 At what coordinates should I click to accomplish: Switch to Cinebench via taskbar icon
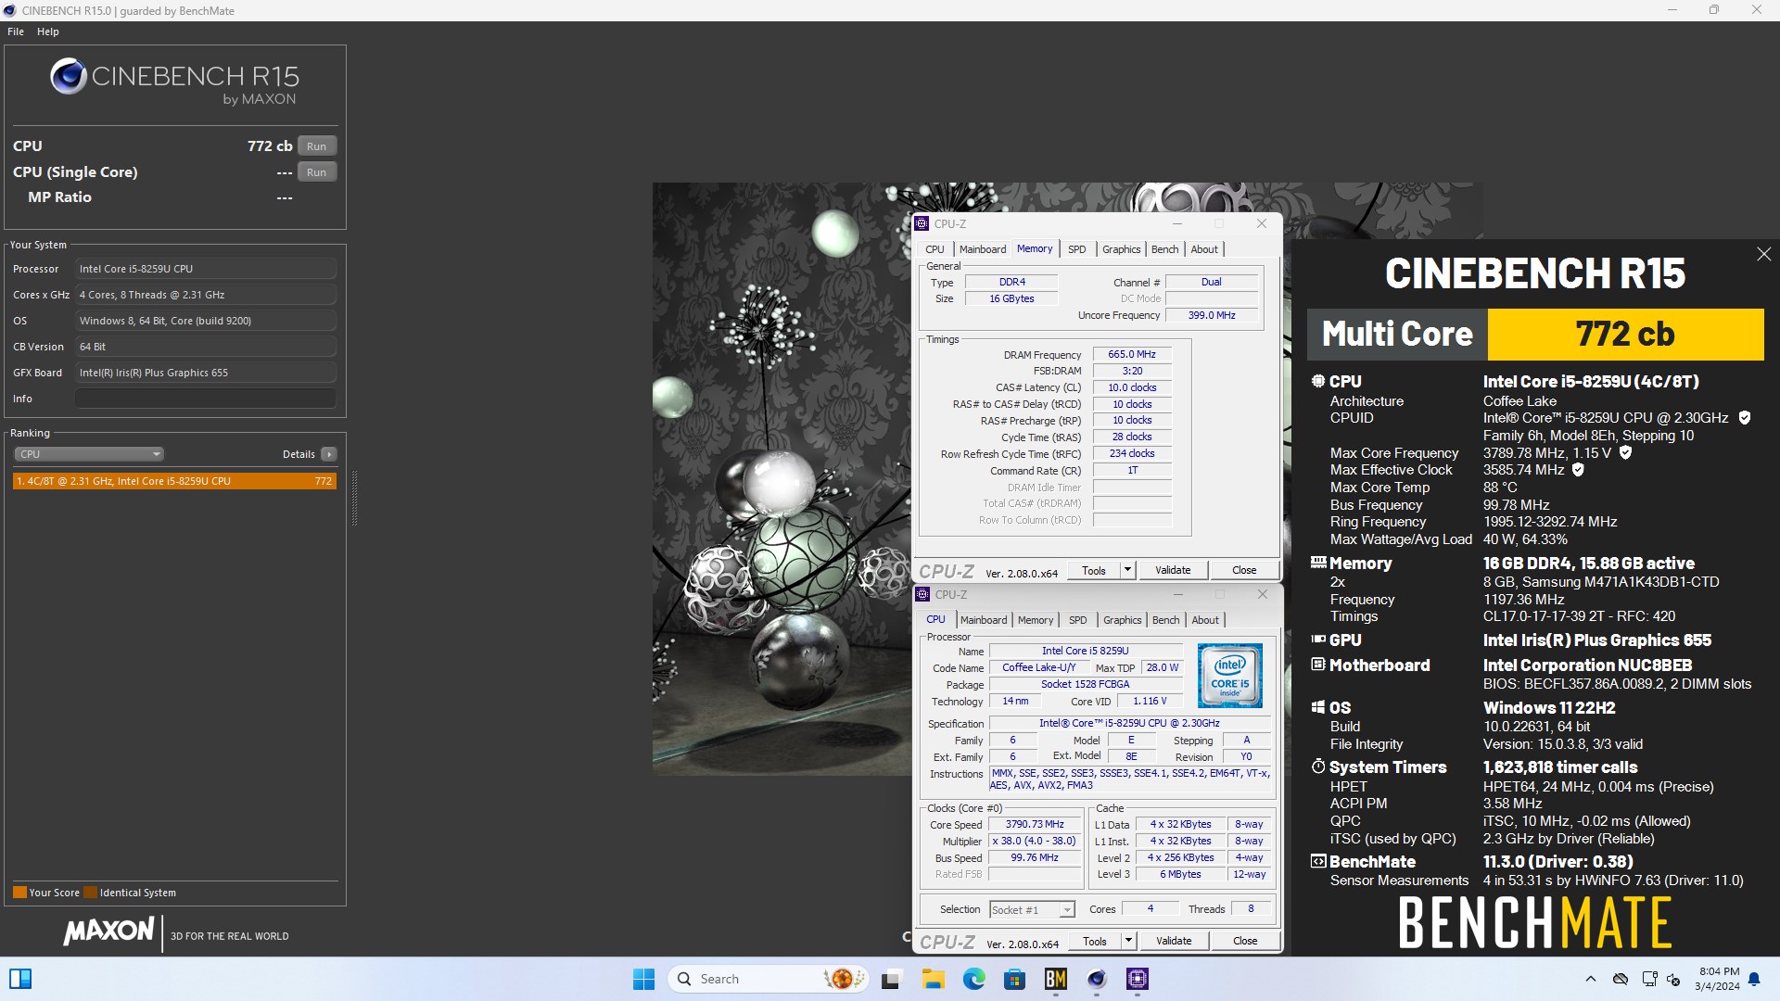pos(1097,979)
